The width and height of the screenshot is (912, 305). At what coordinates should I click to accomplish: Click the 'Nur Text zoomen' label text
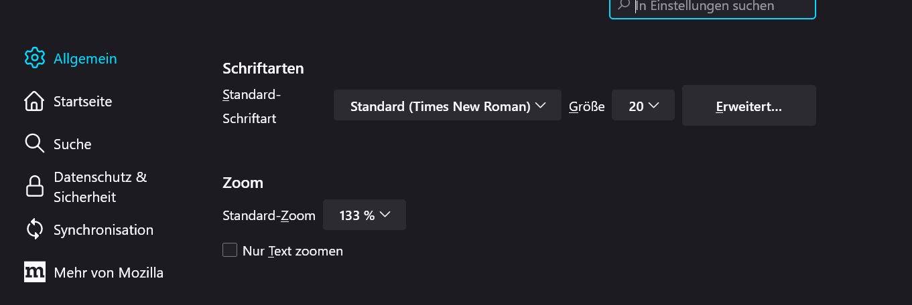click(x=293, y=251)
